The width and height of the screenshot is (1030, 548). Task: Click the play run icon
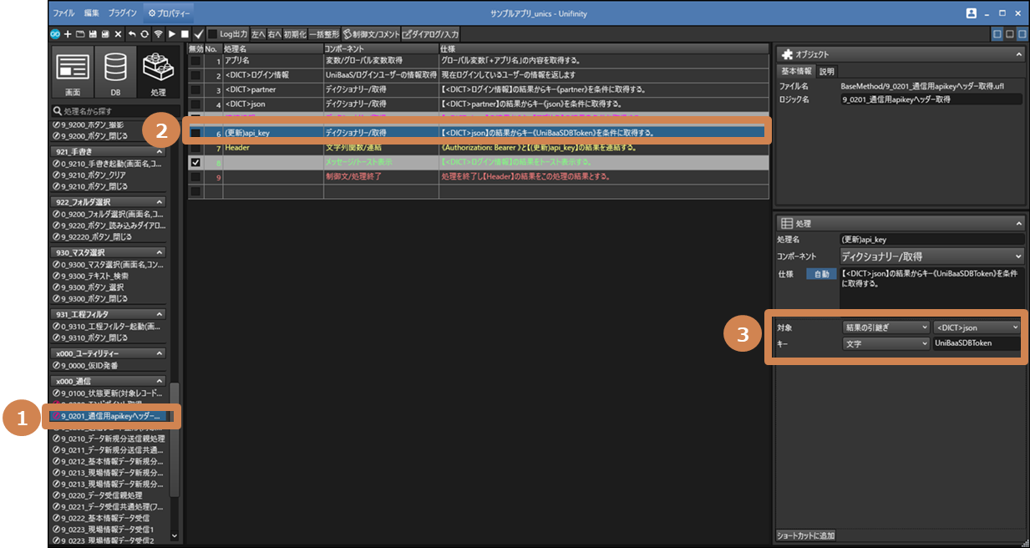[x=171, y=34]
